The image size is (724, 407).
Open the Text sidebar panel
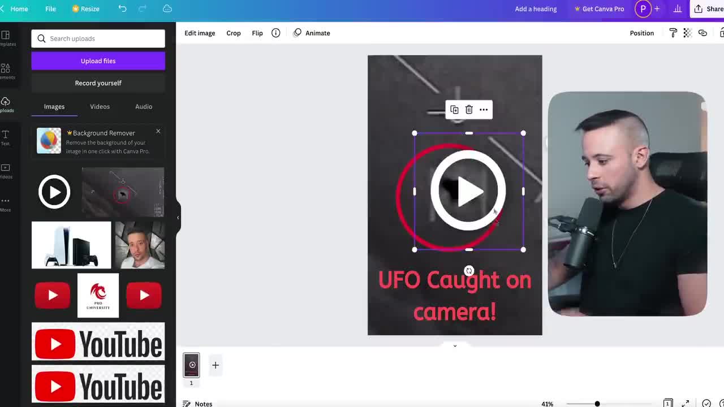pos(6,137)
